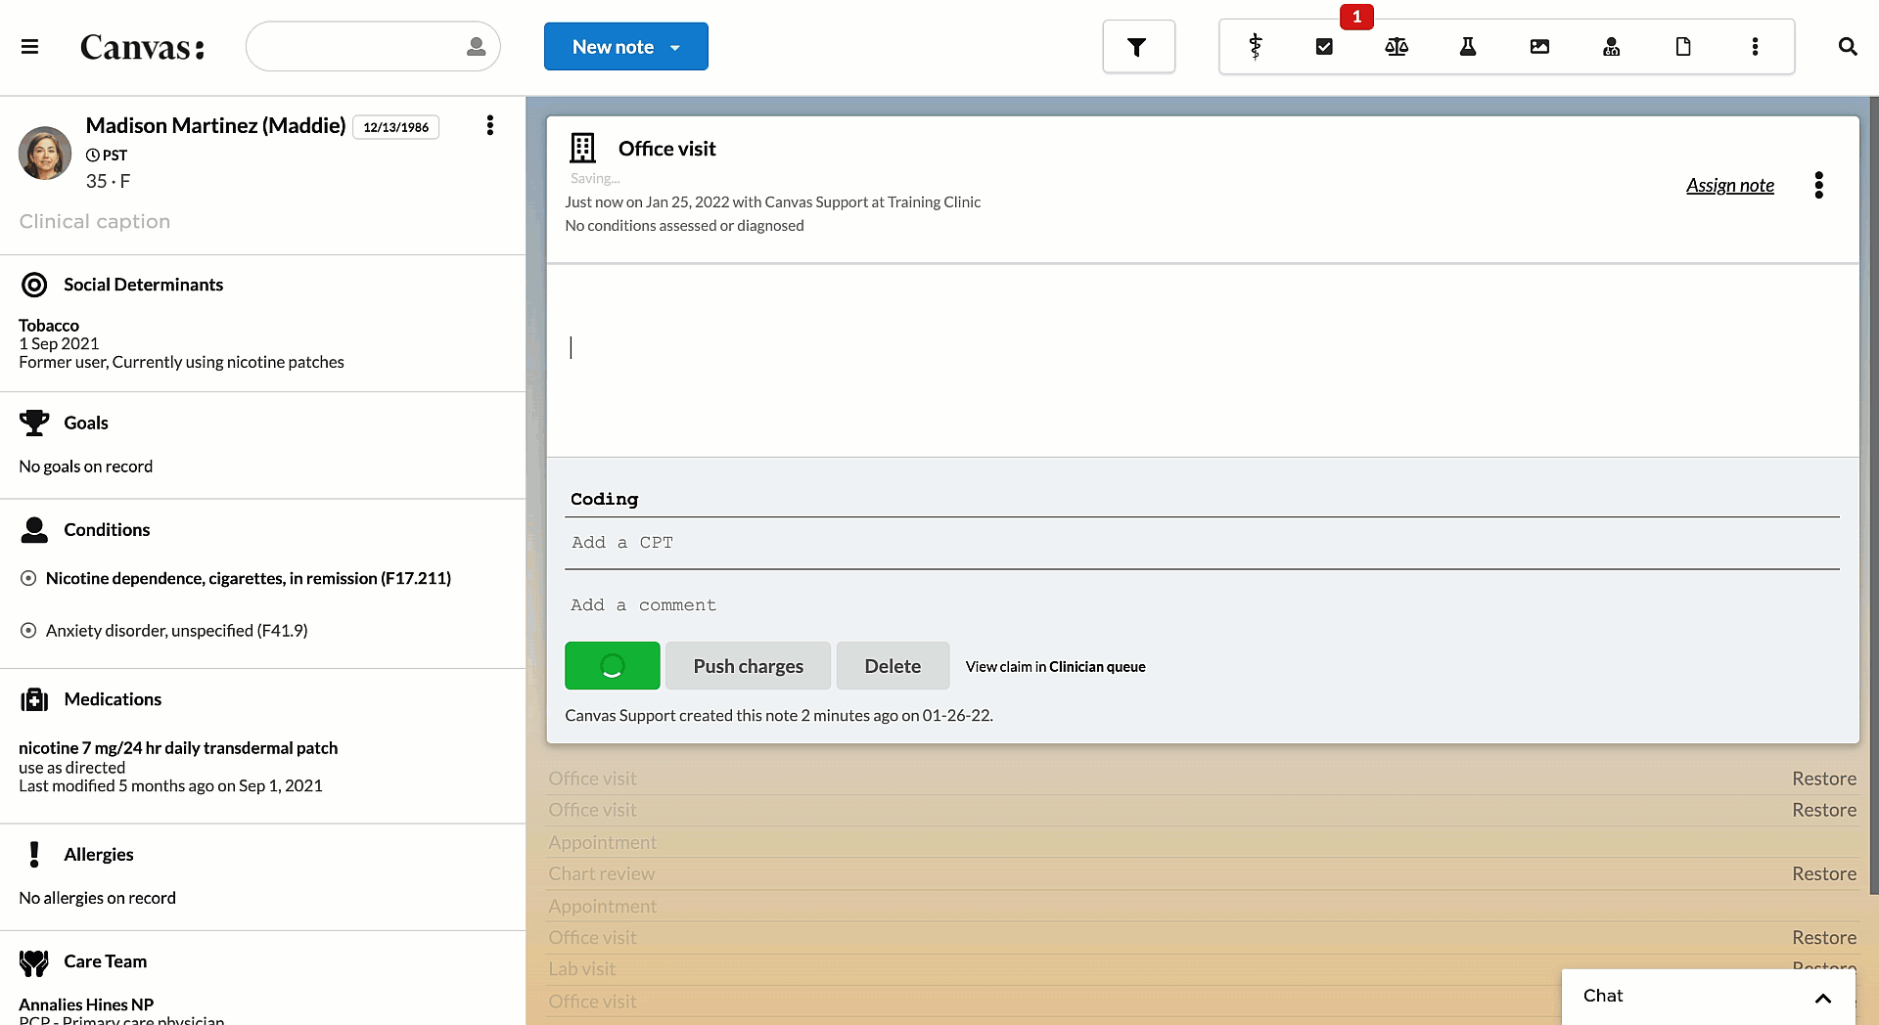The height and width of the screenshot is (1025, 1879).
Task: Click the Push charges button
Action: pyautogui.click(x=748, y=666)
